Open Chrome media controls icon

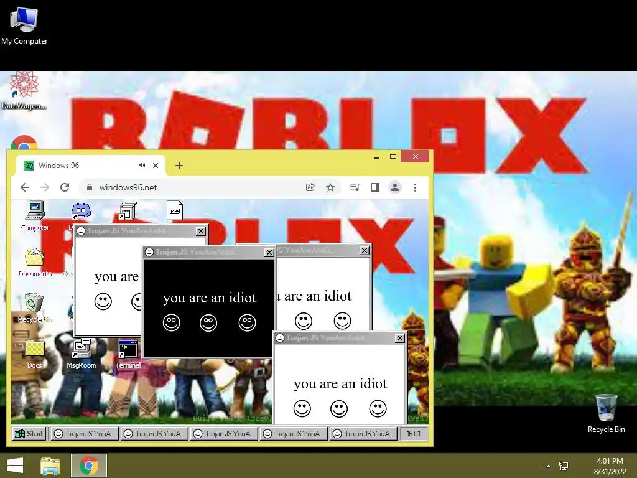click(x=355, y=187)
